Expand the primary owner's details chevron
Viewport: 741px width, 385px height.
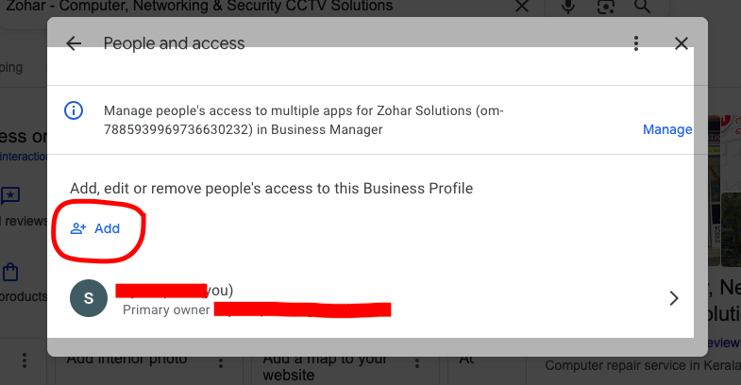(673, 298)
